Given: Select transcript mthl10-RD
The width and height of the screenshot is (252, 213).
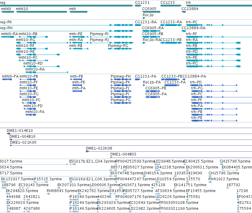Looking at the screenshot, I should pyautogui.click(x=33, y=63).
